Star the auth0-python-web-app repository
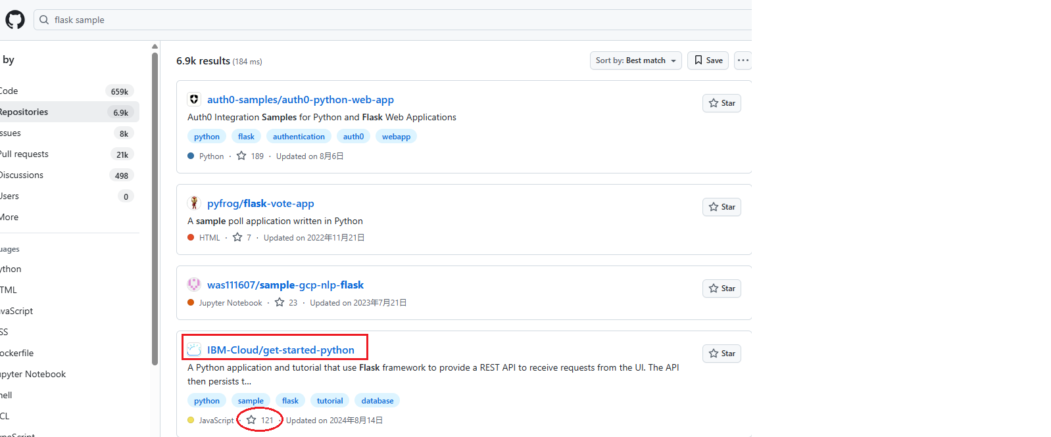The image size is (1051, 437). pos(721,103)
